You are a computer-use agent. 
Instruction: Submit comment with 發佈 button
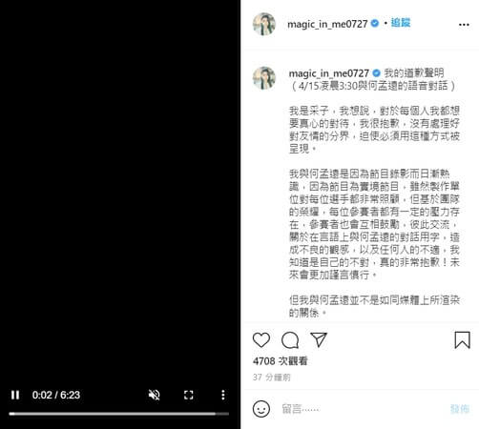pos(460,409)
